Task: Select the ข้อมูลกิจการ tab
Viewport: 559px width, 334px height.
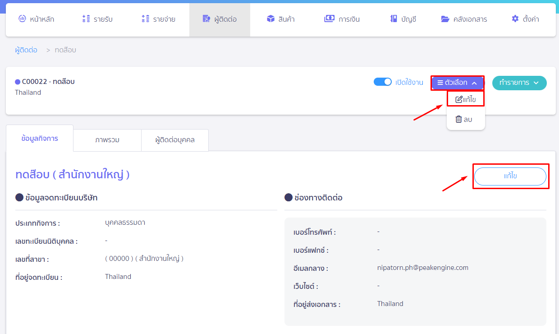Action: click(x=40, y=139)
